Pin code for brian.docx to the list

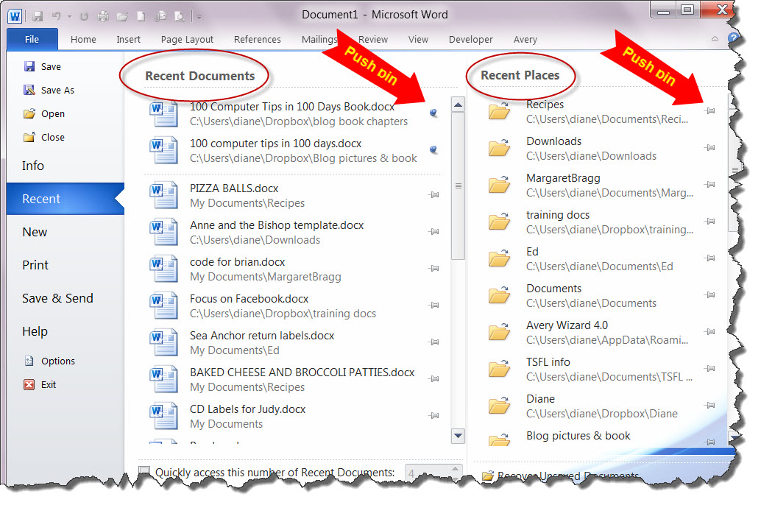(x=433, y=268)
